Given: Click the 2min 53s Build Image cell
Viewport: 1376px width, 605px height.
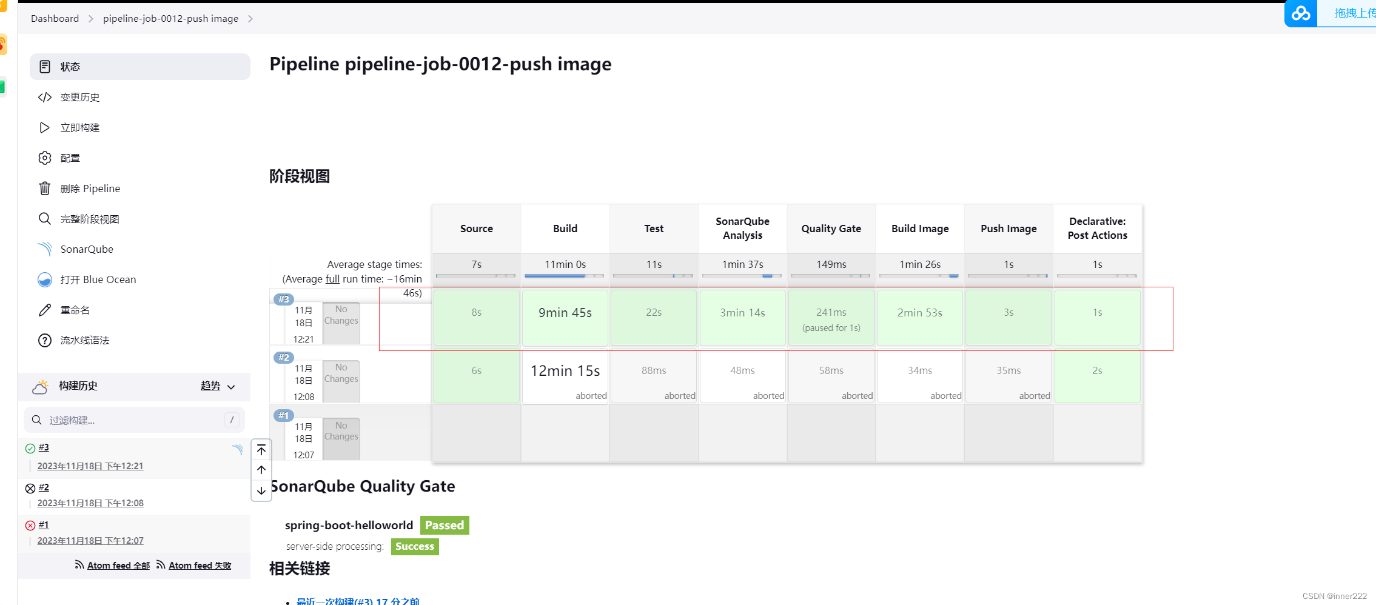Looking at the screenshot, I should [x=919, y=318].
